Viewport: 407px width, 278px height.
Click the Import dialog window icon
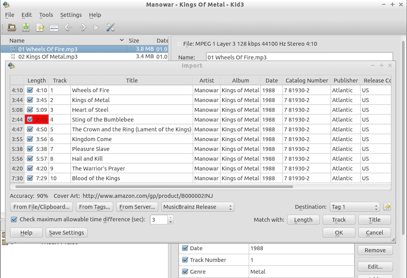pyautogui.click(x=11, y=66)
